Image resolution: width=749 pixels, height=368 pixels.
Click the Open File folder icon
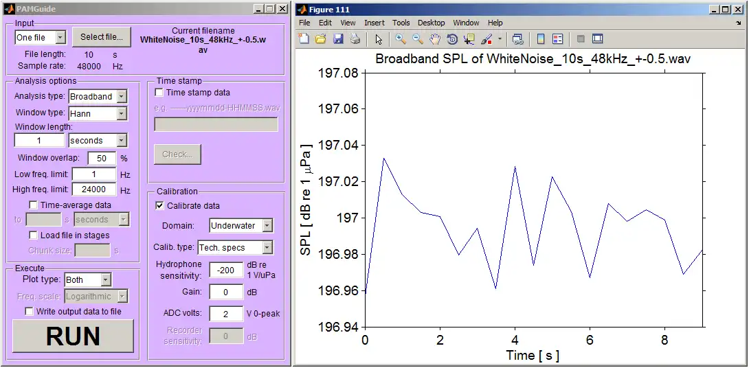(x=320, y=39)
